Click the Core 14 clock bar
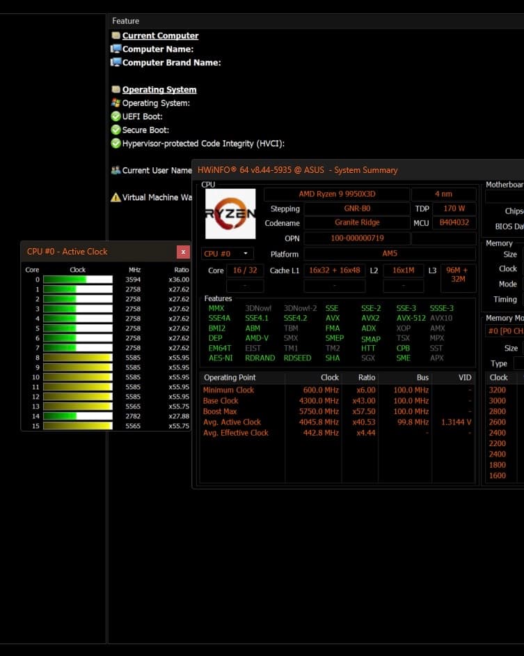 pos(78,416)
